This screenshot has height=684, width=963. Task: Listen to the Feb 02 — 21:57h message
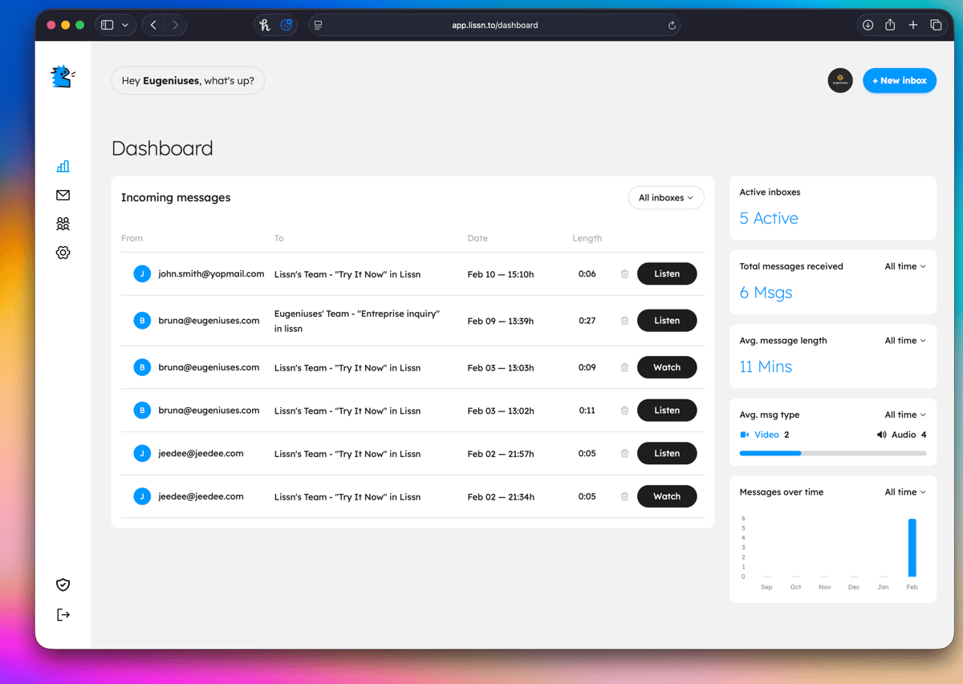coord(667,454)
